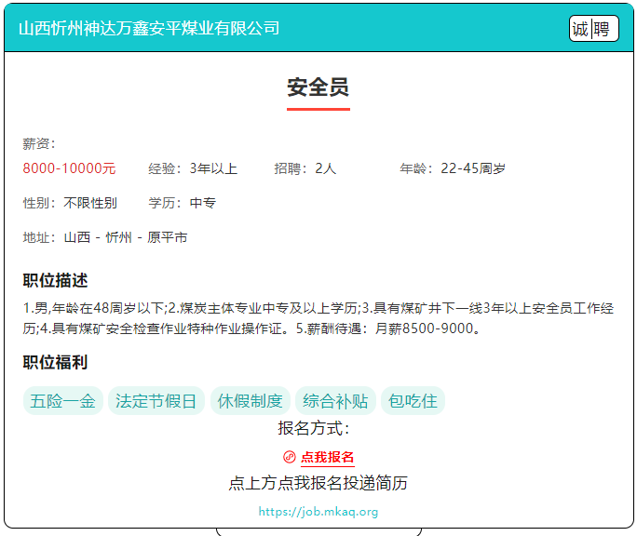Click the 职位描述 heading
Screen dimensions: 637x536
55,280
